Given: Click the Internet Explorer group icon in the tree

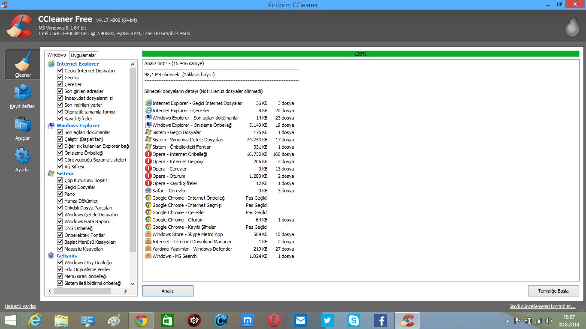Looking at the screenshot, I should 51,64.
